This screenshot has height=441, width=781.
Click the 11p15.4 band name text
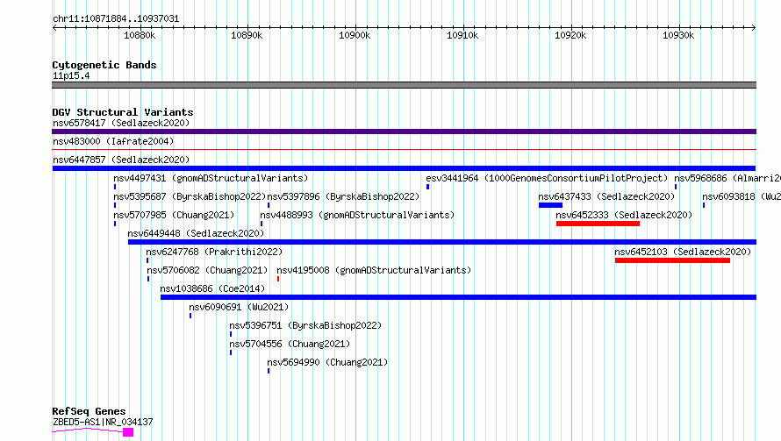[71, 75]
